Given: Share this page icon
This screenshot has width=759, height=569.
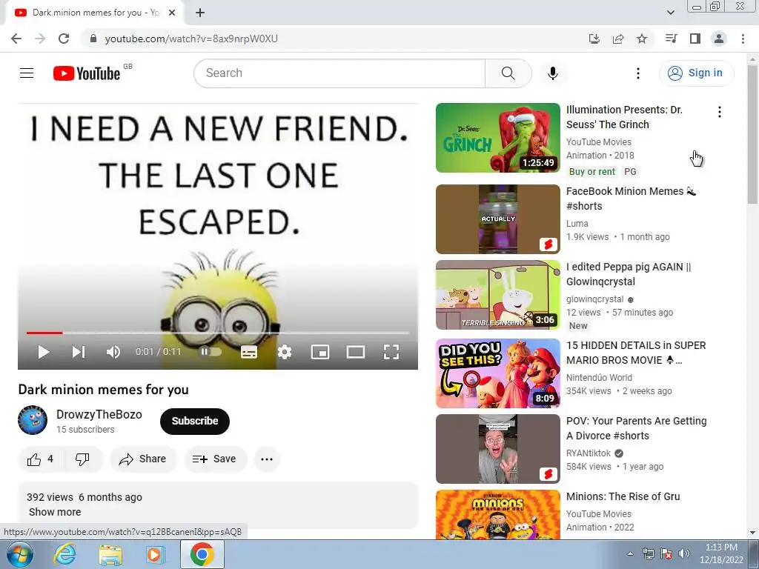Looking at the screenshot, I should 618,39.
